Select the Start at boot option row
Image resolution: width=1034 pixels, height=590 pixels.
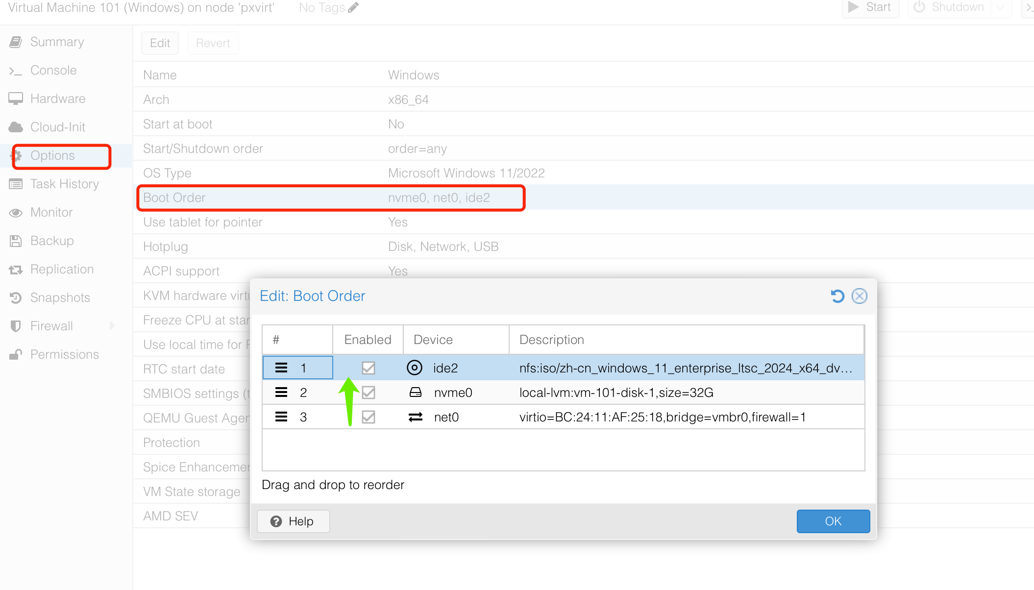pyautogui.click(x=583, y=124)
